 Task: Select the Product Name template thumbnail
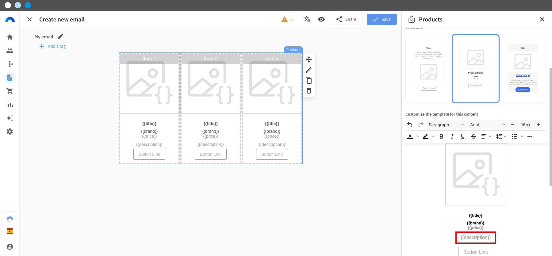tap(476, 69)
